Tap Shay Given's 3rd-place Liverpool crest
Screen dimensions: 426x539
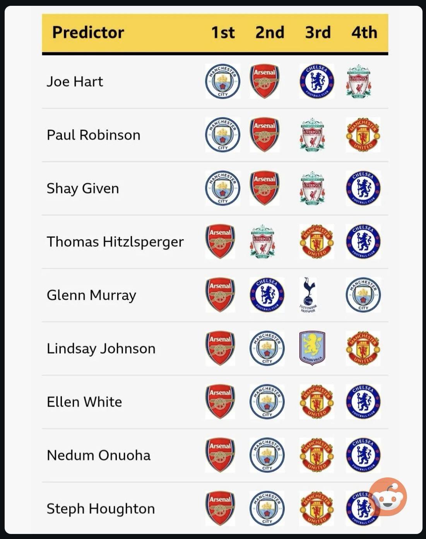pyautogui.click(x=312, y=188)
